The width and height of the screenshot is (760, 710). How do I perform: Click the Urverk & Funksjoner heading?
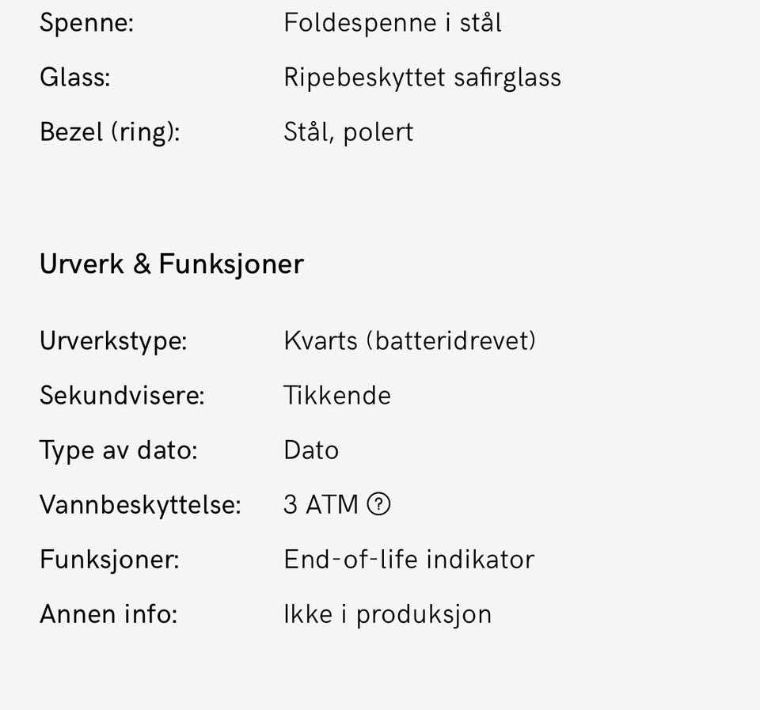pyautogui.click(x=171, y=264)
